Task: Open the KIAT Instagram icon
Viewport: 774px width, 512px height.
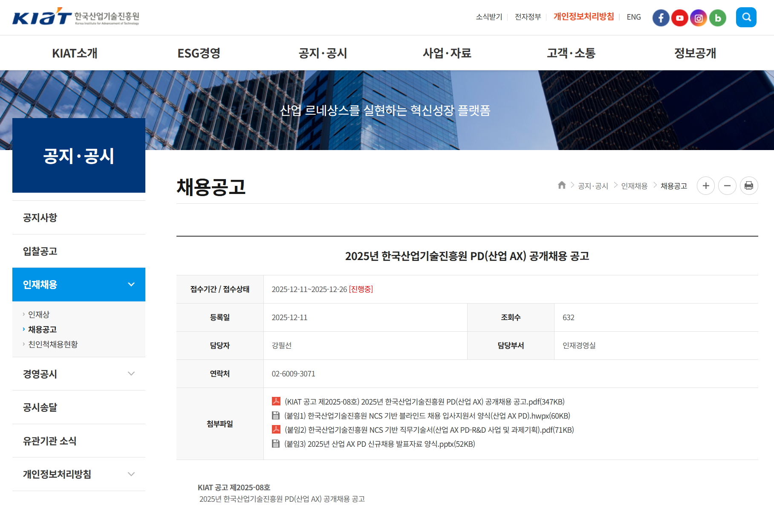Action: [x=699, y=17]
